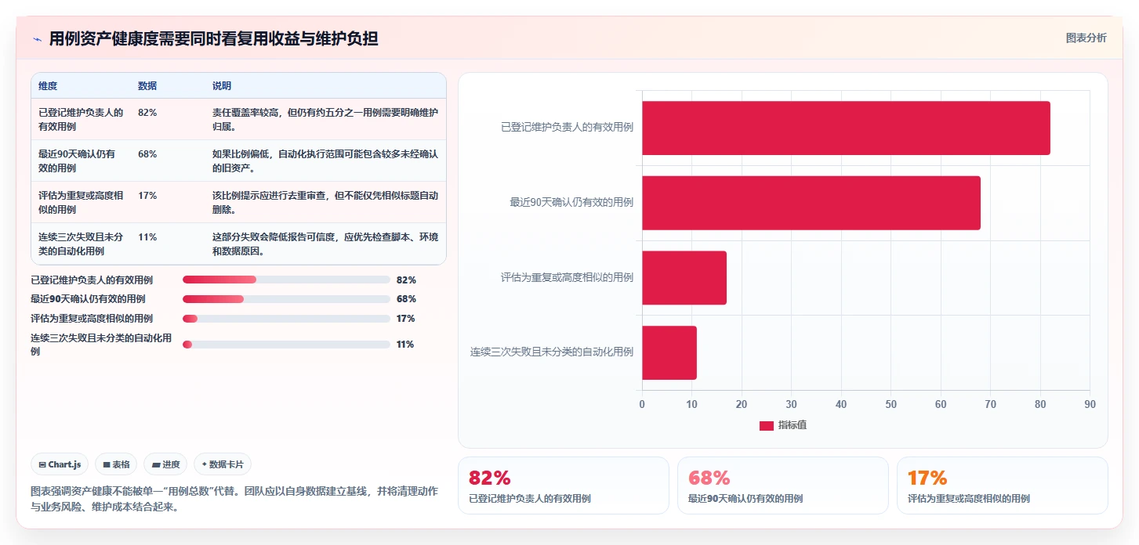Click the 图表分析 label in header
Screen dimensions: 1139x545
(1086, 38)
